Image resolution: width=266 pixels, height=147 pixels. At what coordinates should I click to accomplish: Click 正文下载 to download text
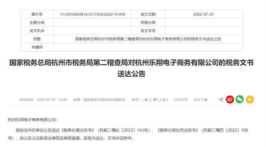point(201,100)
